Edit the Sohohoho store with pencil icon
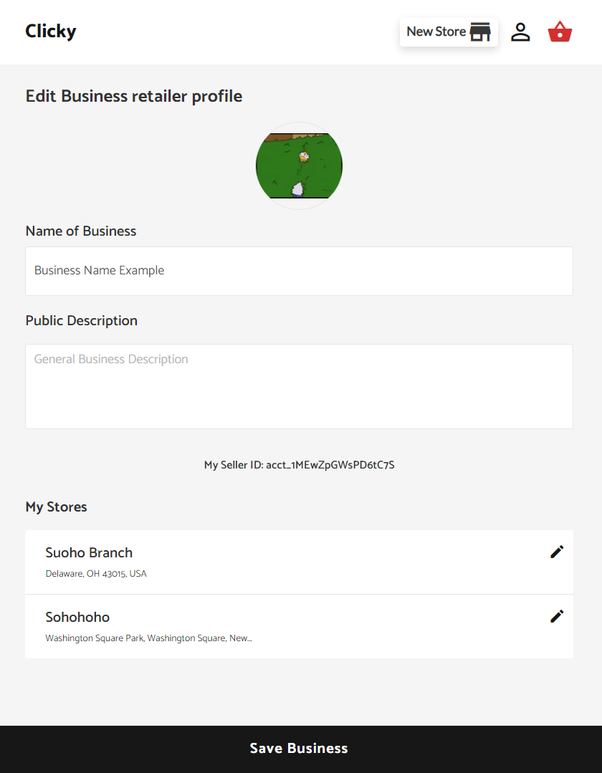The width and height of the screenshot is (602, 773). (557, 616)
